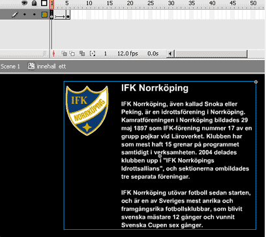Screen dimensions: 266x237
Task: Select the layer's pencil edit icon
Action: click(x=15, y=15)
